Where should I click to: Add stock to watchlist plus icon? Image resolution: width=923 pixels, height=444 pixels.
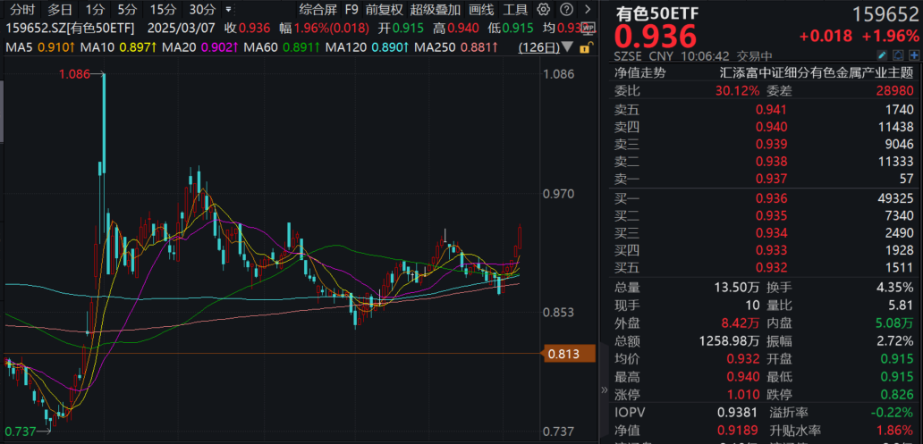[914, 56]
